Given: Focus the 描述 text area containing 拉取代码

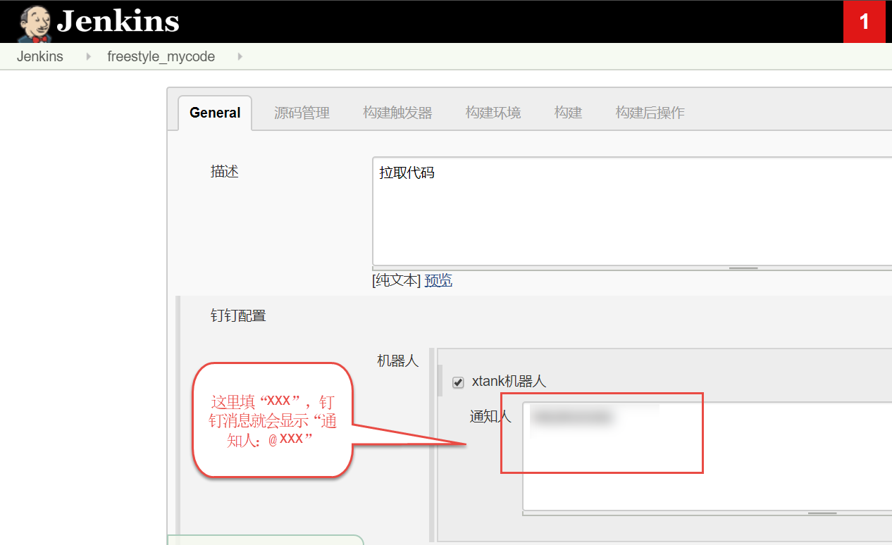Looking at the screenshot, I should click(x=631, y=211).
